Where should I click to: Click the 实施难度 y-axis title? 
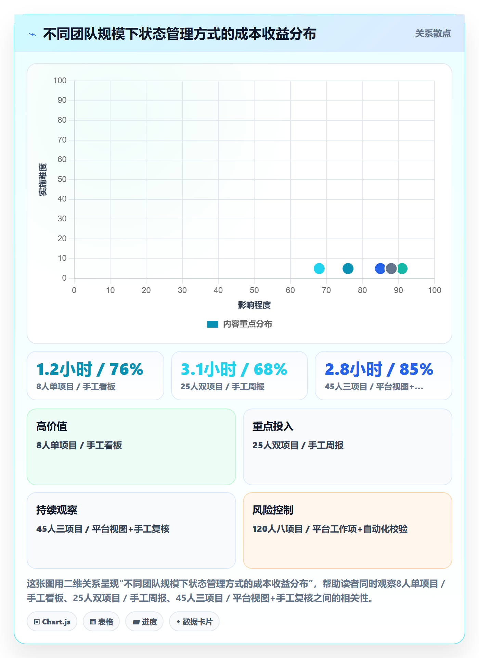[43, 179]
